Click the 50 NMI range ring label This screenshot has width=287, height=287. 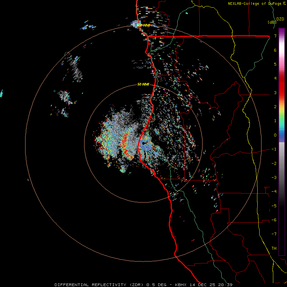click(143, 85)
